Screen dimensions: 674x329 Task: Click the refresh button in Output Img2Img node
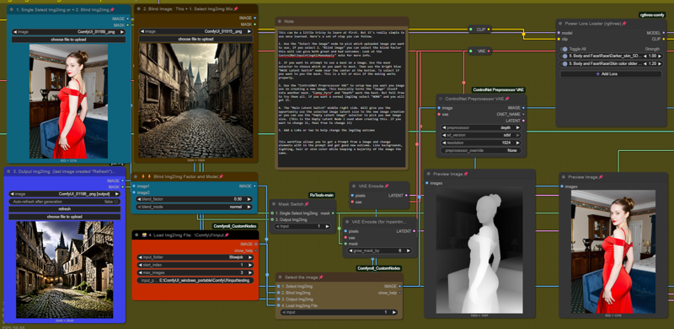pyautogui.click(x=65, y=209)
